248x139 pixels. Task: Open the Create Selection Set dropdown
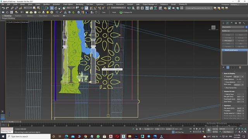[x=118, y=8]
